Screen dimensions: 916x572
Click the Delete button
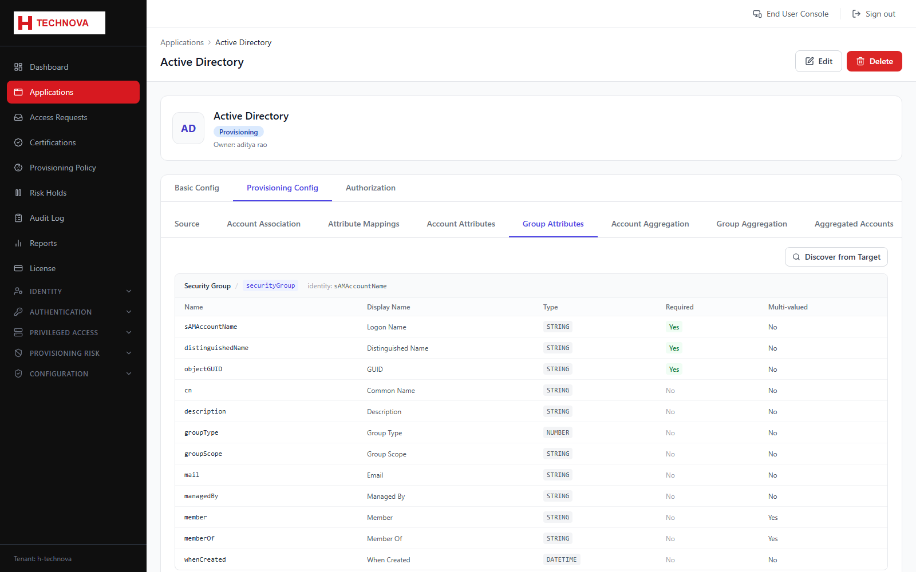[x=874, y=61]
